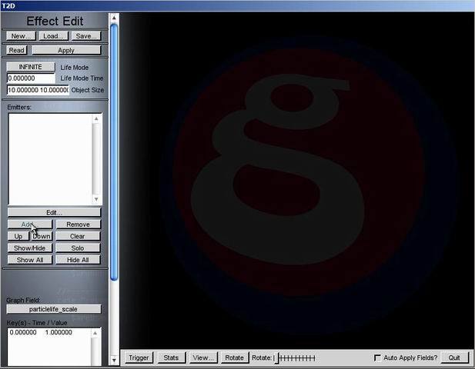The width and height of the screenshot is (475, 369).
Task: Clear all emitters
Action: click(x=78, y=236)
